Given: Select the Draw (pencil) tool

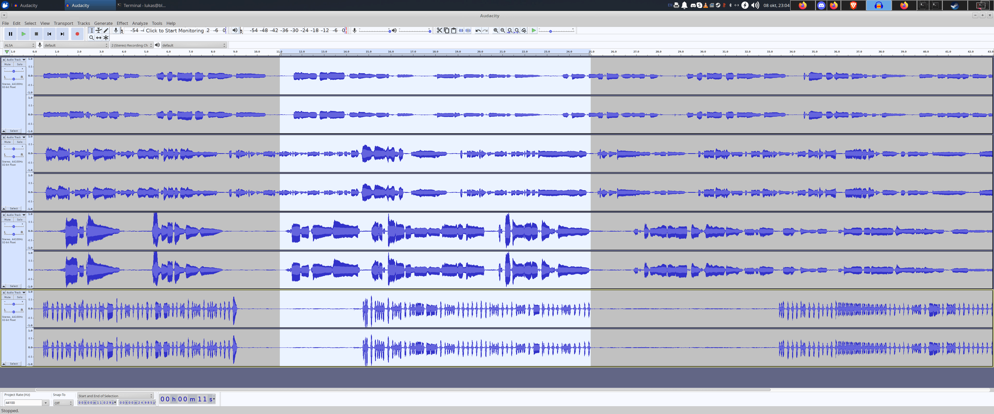Looking at the screenshot, I should coord(106,31).
